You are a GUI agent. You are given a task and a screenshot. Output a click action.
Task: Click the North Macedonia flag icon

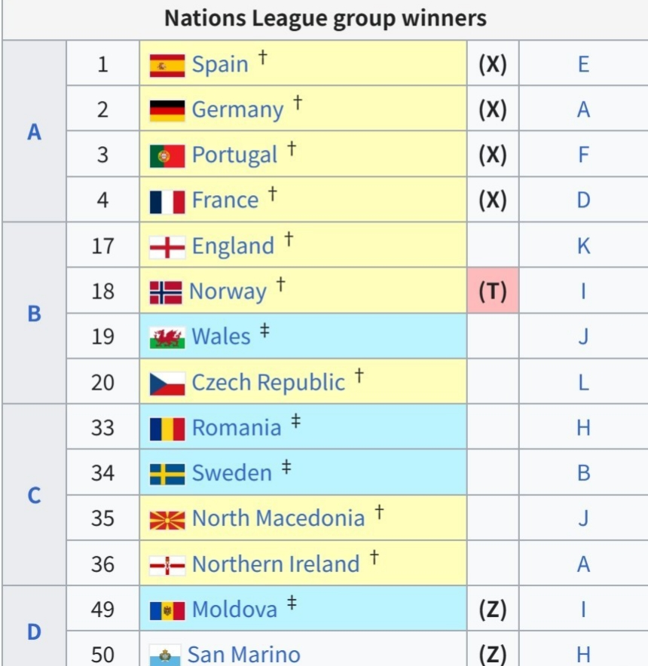167,518
